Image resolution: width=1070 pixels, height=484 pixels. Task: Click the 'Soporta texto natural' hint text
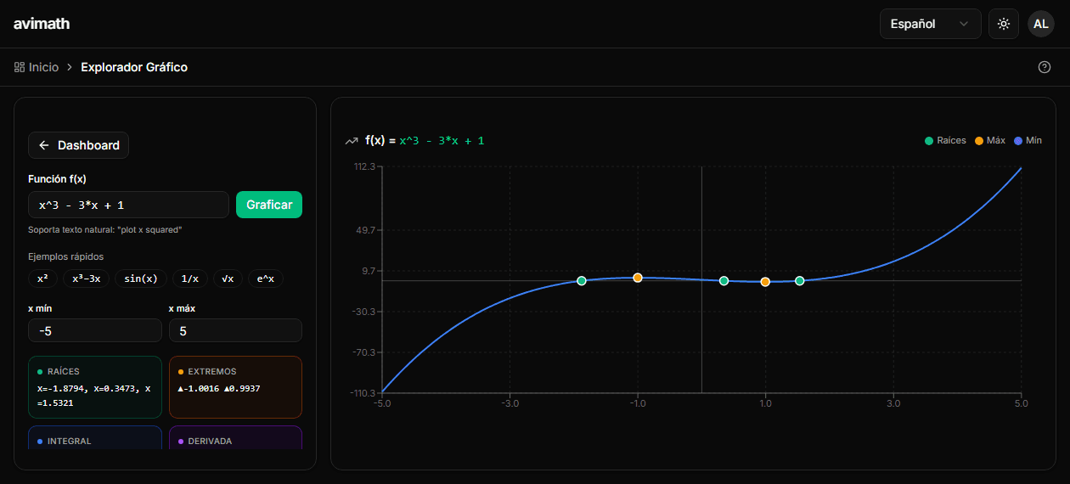tap(105, 230)
